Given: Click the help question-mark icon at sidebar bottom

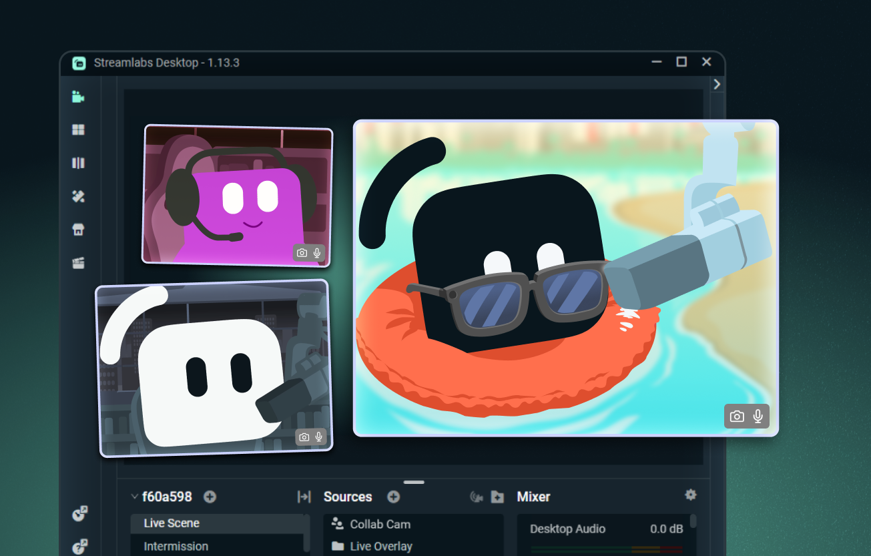Looking at the screenshot, I should tap(80, 547).
